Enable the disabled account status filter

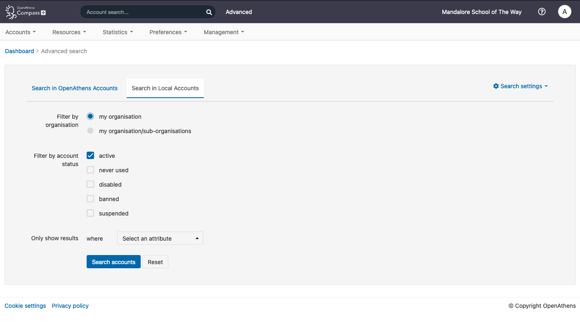90,184
